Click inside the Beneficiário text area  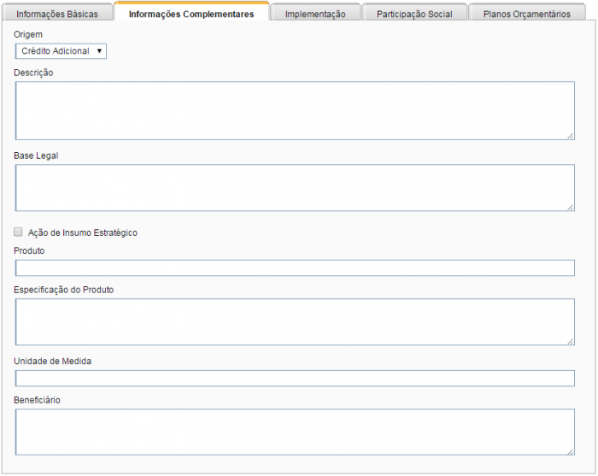point(295,432)
